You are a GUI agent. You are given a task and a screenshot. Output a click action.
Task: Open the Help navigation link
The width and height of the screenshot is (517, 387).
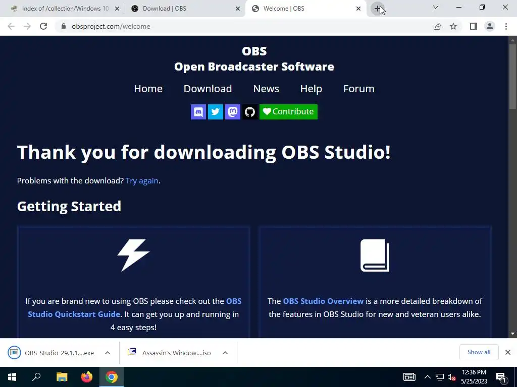(311, 89)
